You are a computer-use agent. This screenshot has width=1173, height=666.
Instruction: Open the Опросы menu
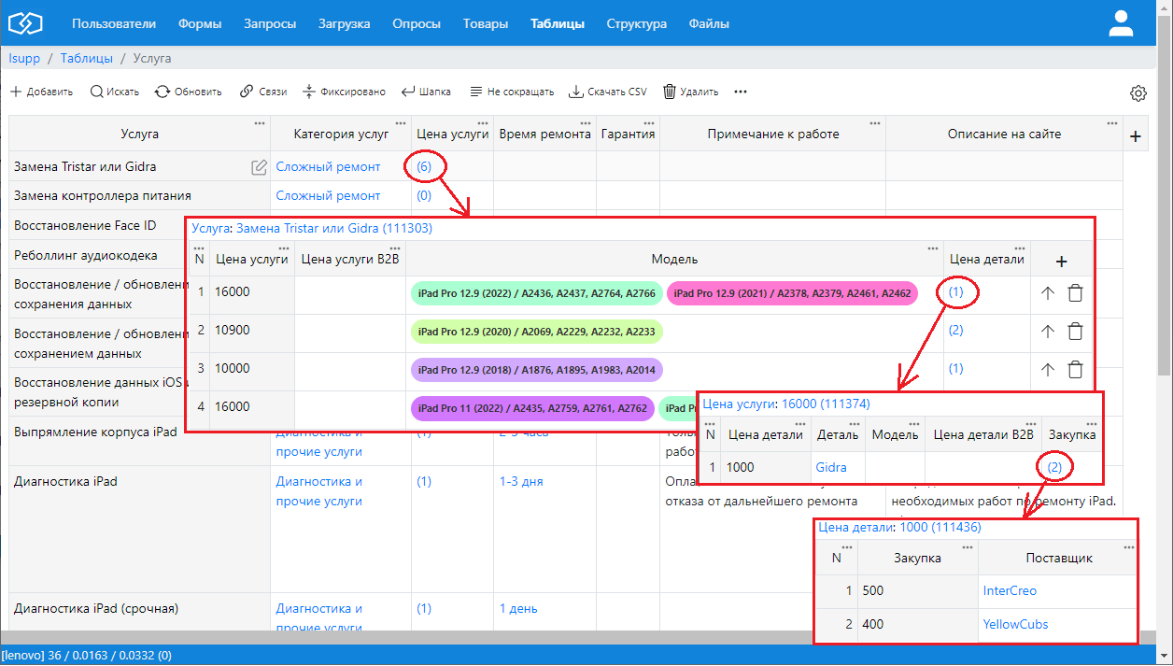(417, 24)
